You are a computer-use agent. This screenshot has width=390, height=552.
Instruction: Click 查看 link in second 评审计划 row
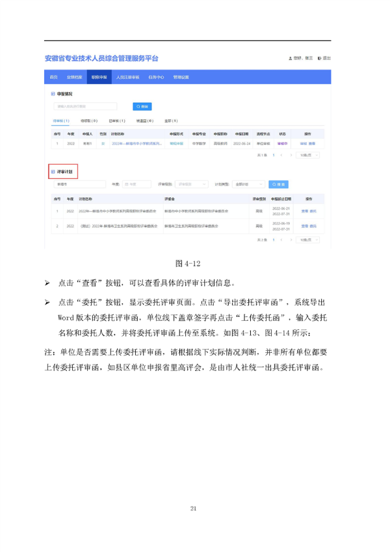[x=304, y=226]
